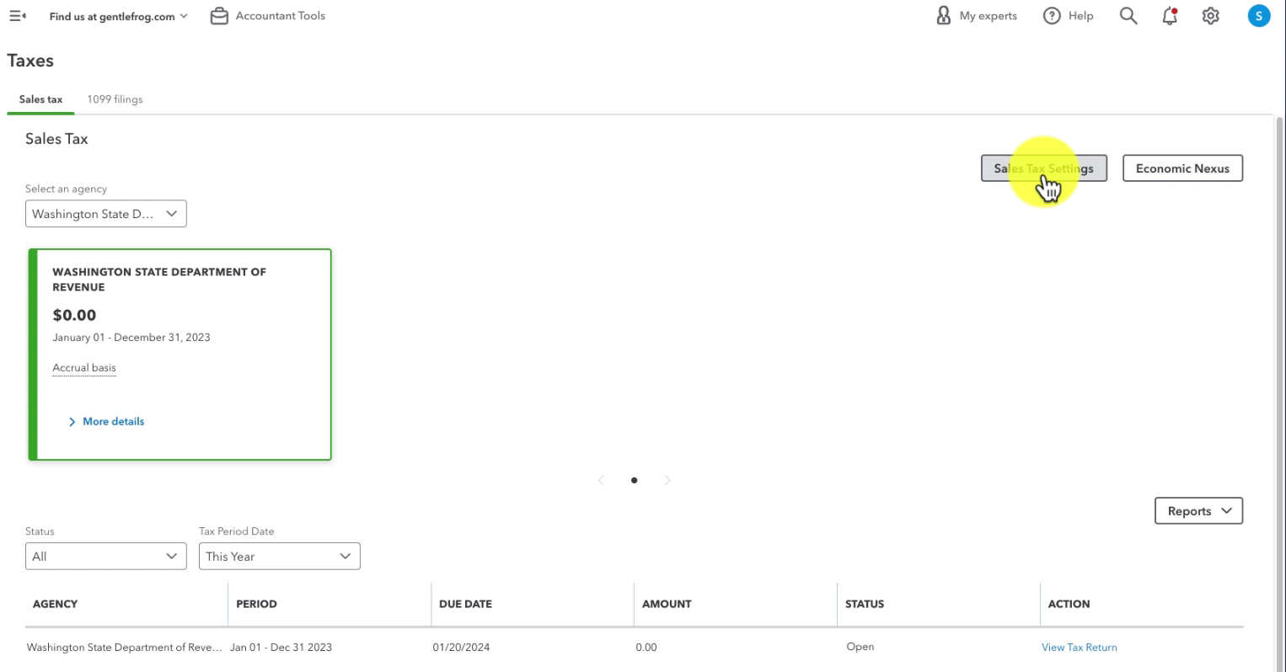This screenshot has height=672, width=1286.
Task: Open the Accountant Tools briefcase icon
Action: tap(219, 16)
